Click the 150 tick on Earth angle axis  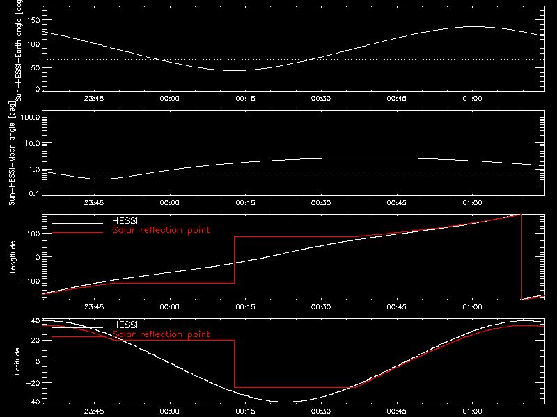pyautogui.click(x=33, y=20)
